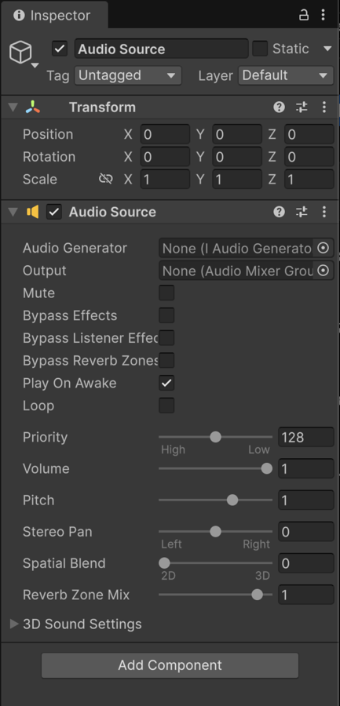Click the Add Component button
Viewport: 340px width, 706px height.
pyautogui.click(x=170, y=665)
